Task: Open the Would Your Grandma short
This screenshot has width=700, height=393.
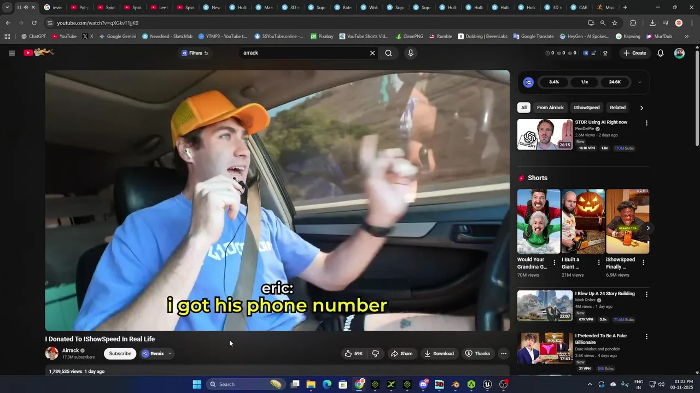Action: [x=539, y=221]
